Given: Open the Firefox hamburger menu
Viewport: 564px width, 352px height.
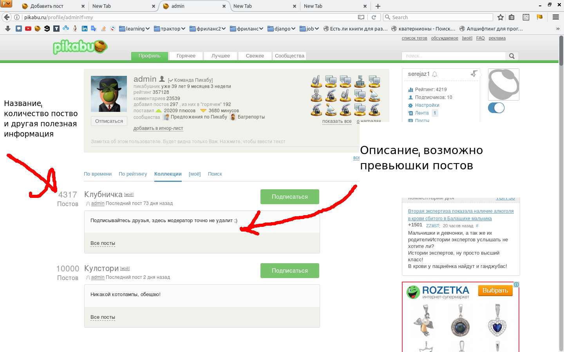Looking at the screenshot, I should click(x=555, y=17).
